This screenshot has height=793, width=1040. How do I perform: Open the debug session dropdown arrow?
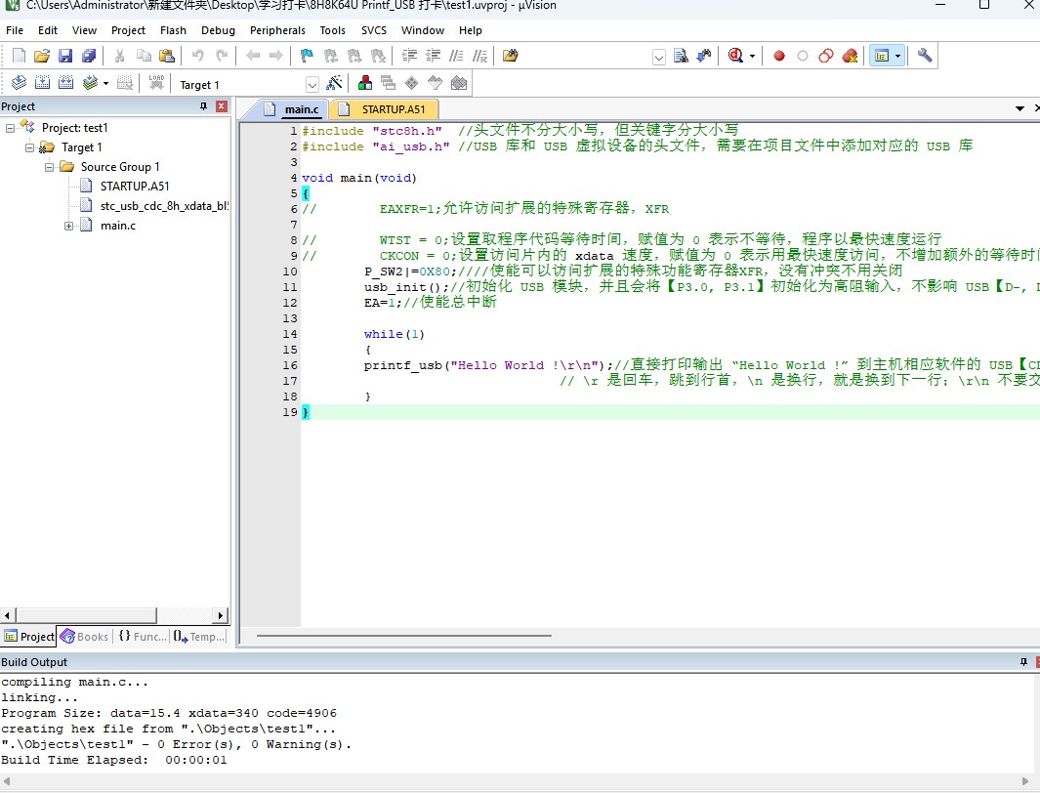pyautogui.click(x=752, y=57)
